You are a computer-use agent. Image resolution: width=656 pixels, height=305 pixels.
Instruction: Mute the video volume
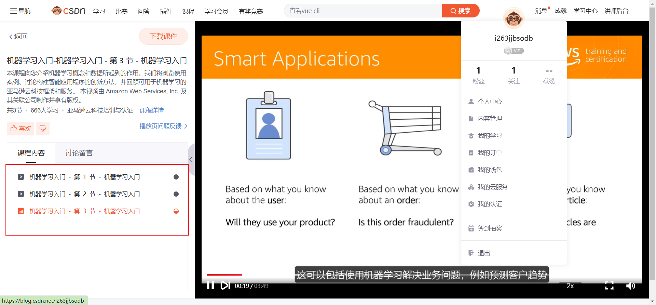point(630,286)
